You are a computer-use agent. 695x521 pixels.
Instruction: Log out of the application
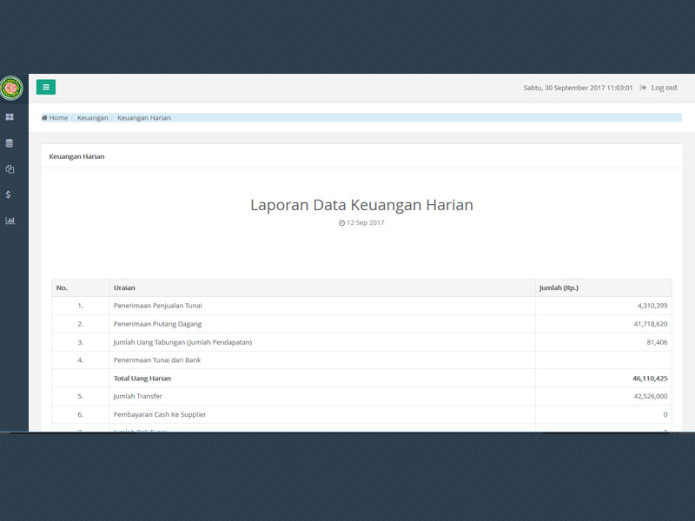[664, 88]
